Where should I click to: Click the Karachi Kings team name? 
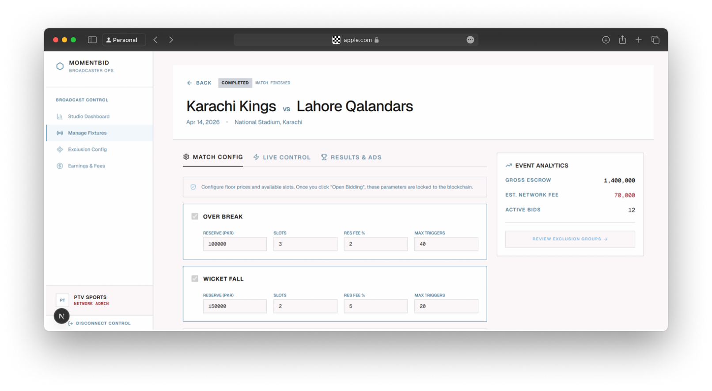(231, 106)
